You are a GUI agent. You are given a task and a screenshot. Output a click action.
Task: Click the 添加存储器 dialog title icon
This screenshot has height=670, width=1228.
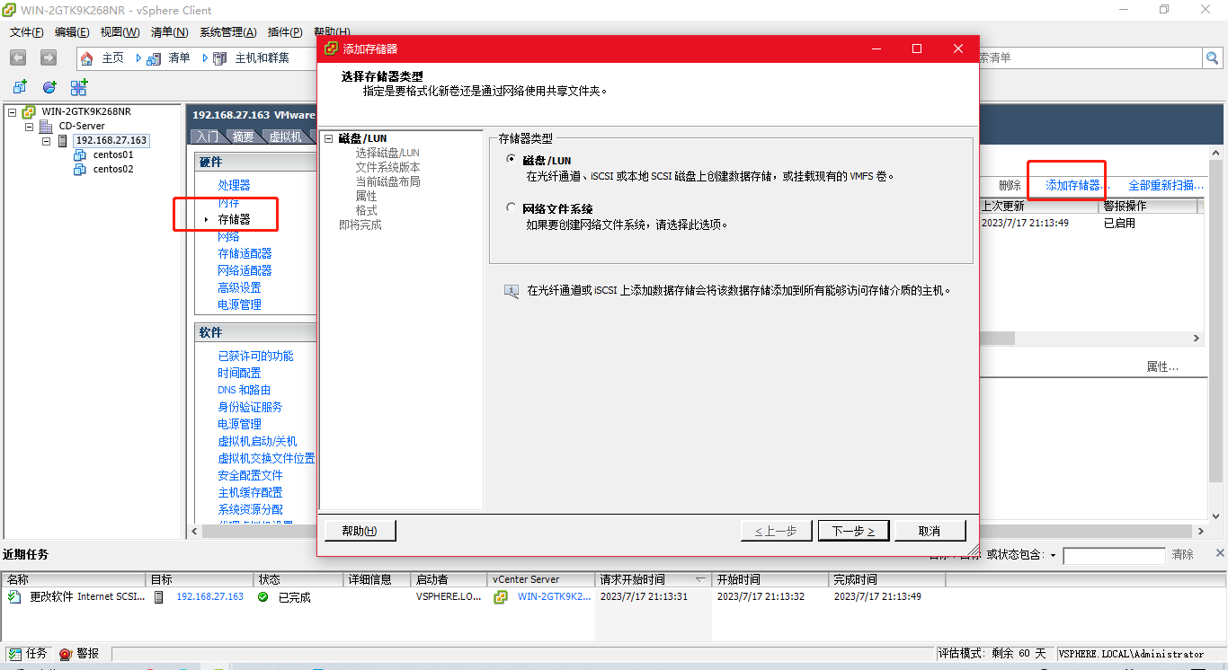click(x=332, y=48)
